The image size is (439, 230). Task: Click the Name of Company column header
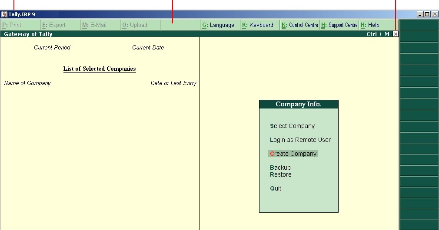coord(27,83)
